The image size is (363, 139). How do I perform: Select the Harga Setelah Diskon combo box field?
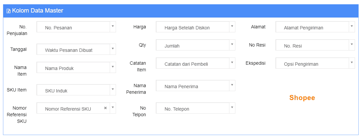(196, 27)
